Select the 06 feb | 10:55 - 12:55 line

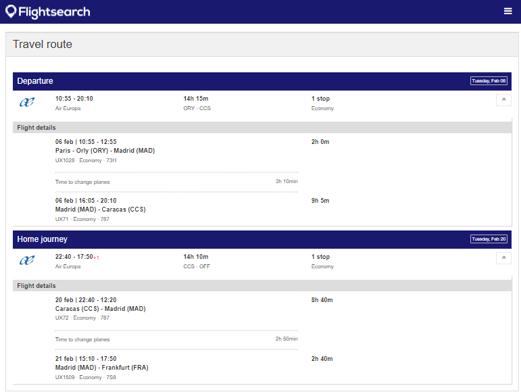86,141
